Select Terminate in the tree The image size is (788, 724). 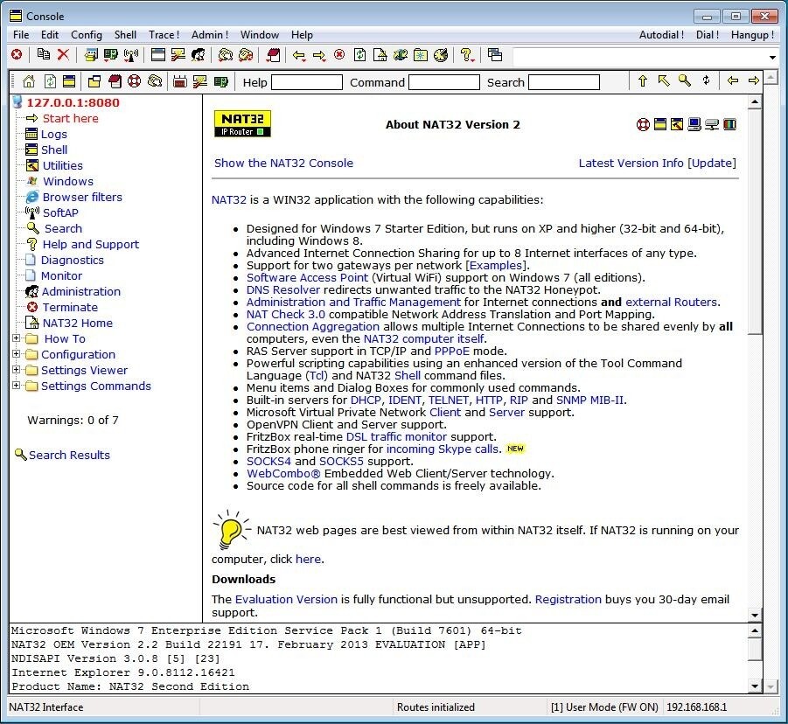70,307
